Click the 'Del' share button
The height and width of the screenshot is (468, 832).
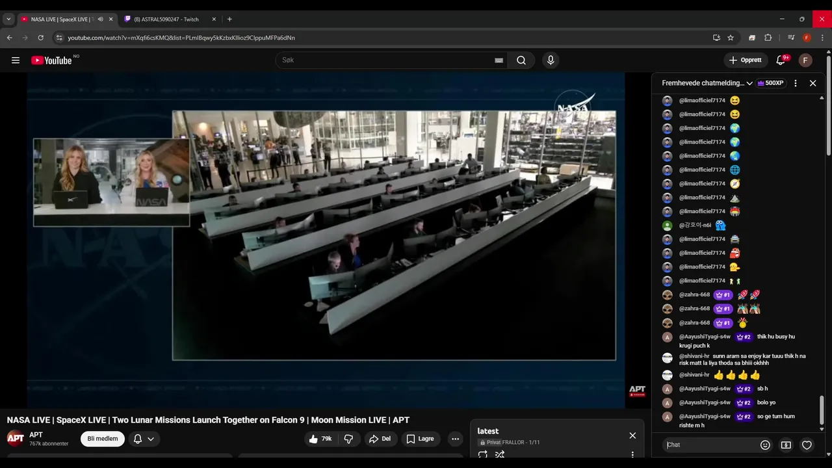[380, 439]
